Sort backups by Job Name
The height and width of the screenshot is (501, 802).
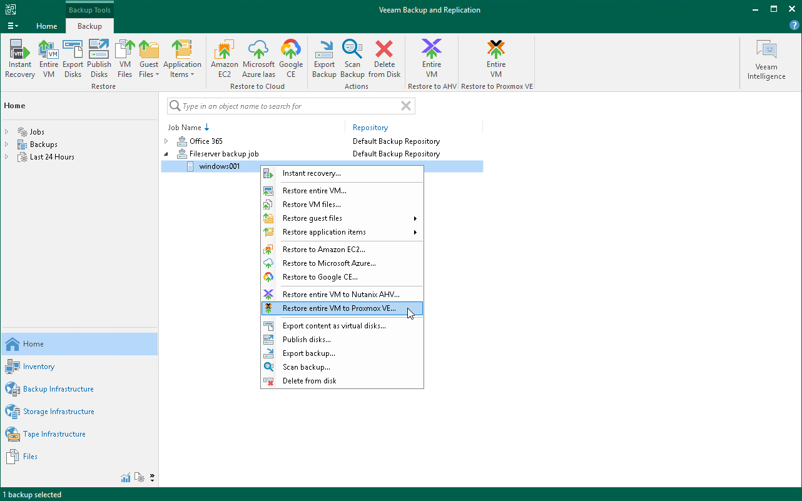click(x=184, y=127)
